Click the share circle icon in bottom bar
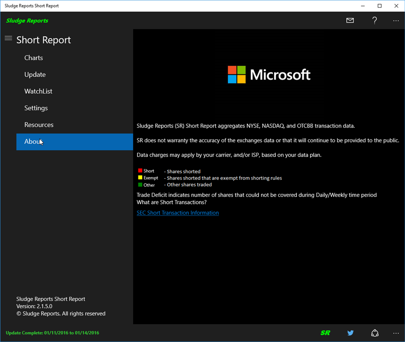Image resolution: width=405 pixels, height=342 pixels. click(x=375, y=333)
